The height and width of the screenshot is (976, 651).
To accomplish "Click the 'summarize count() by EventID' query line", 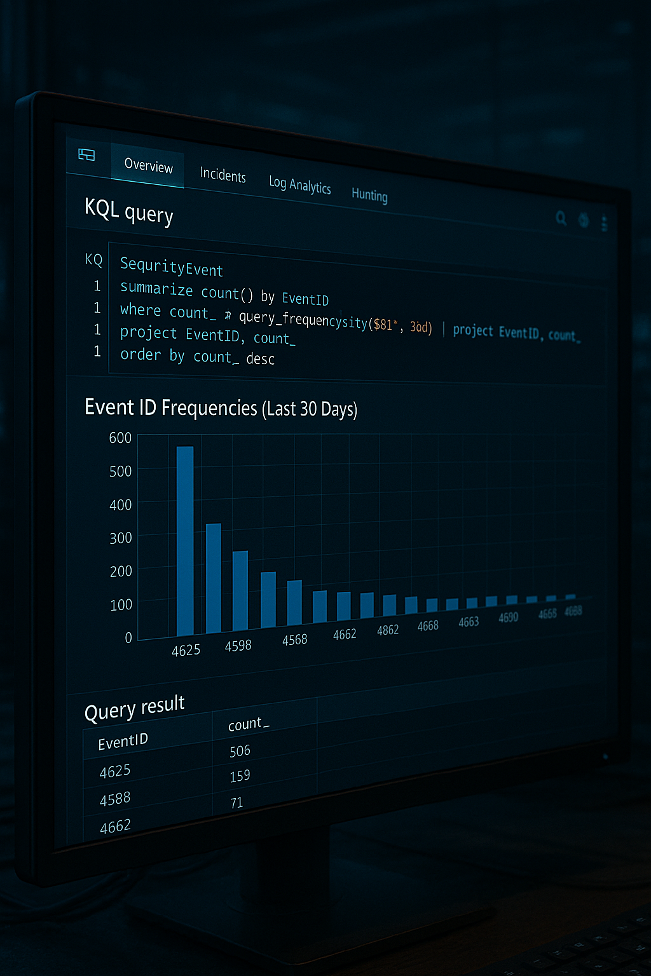I will (224, 292).
